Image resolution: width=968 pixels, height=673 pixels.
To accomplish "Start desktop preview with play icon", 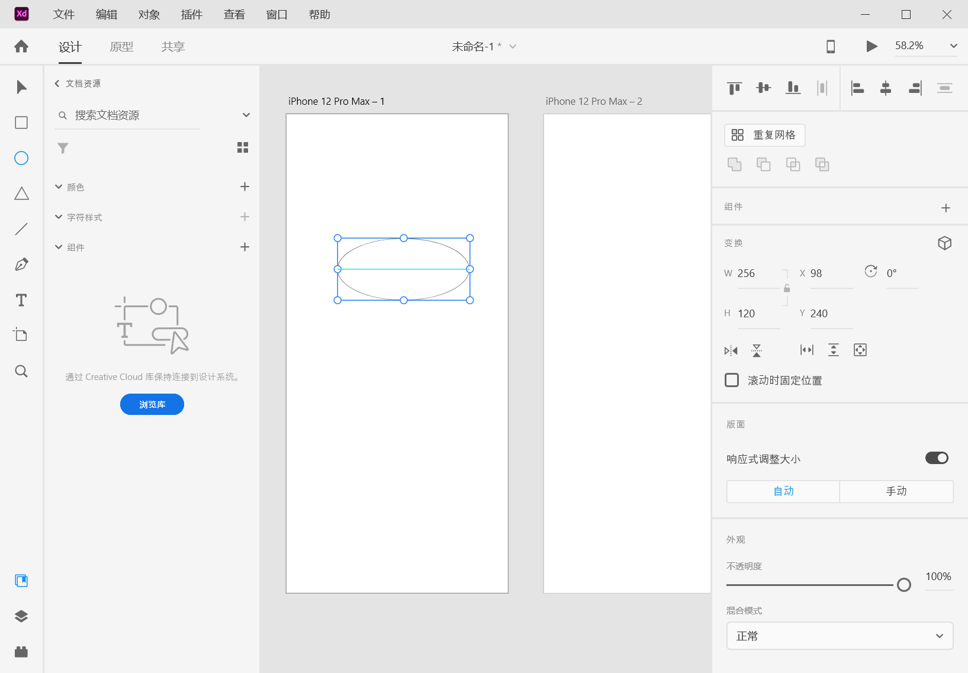I will 871,46.
